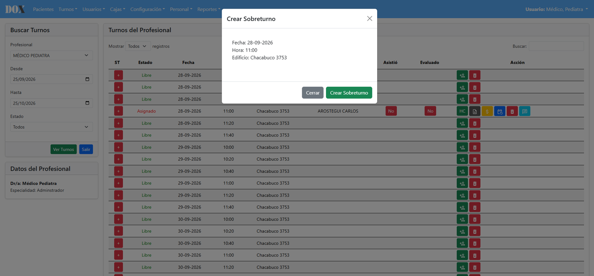Open the Reportes menu in the navbar
Viewport: 594px width, 276px height.
click(x=209, y=9)
